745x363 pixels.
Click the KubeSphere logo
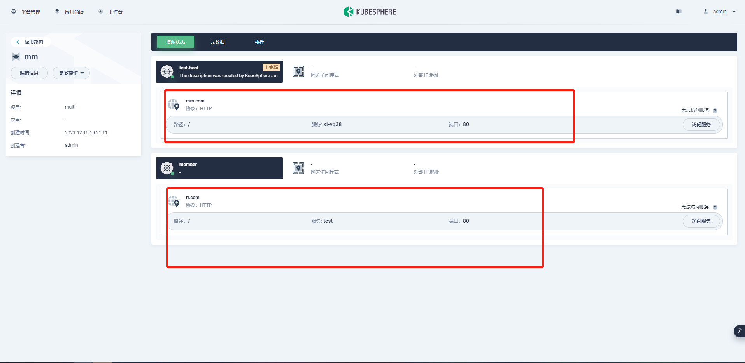370,12
